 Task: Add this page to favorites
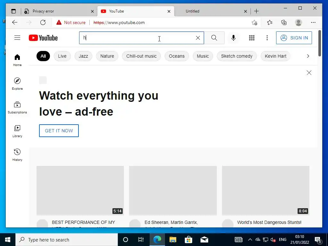click(x=254, y=22)
